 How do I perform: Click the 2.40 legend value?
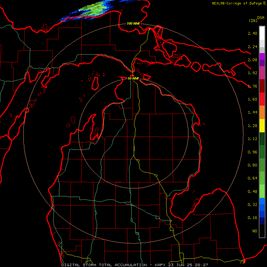pyautogui.click(x=252, y=33)
